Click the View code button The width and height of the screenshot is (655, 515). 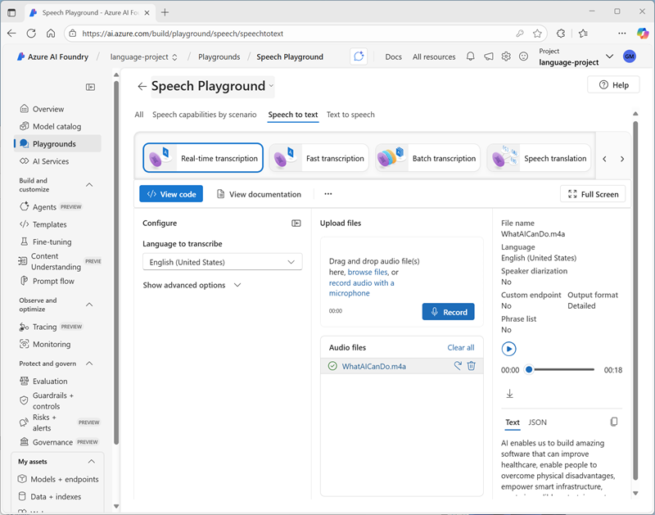[171, 194]
